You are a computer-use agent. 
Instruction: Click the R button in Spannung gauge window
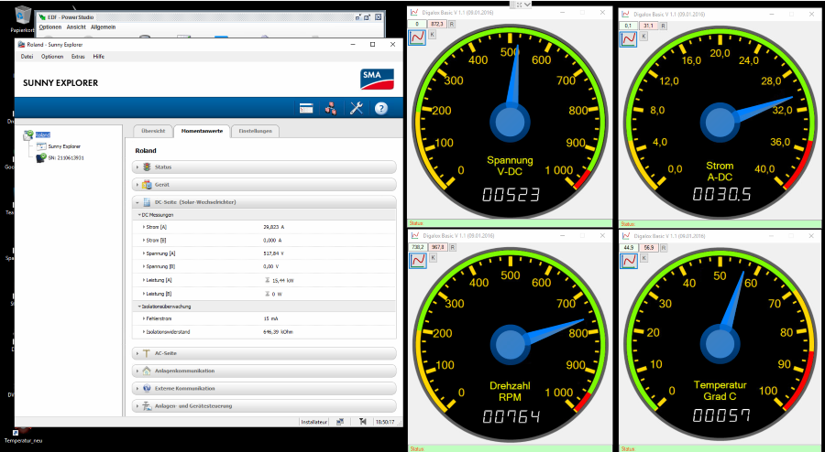tap(451, 24)
